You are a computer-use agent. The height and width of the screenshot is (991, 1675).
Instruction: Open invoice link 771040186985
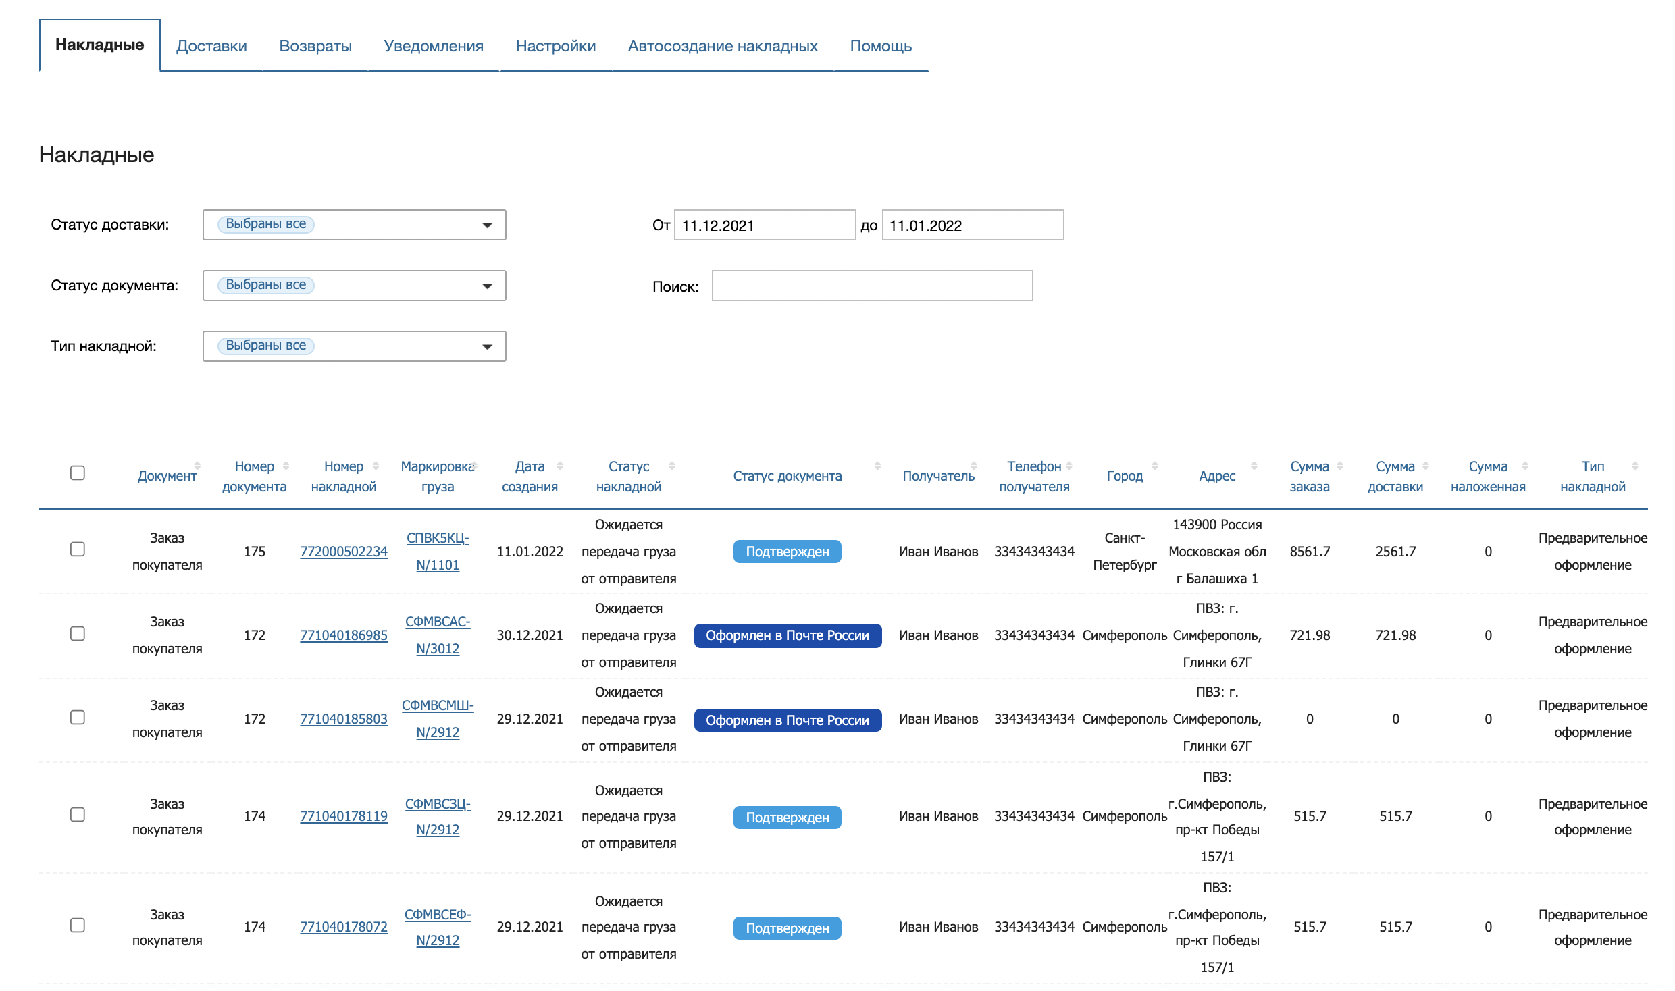click(x=343, y=635)
